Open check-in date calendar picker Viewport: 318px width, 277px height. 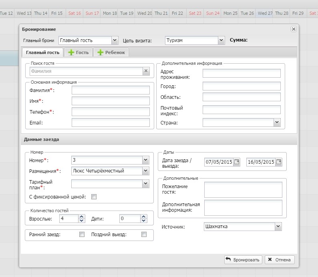pyautogui.click(x=237, y=162)
